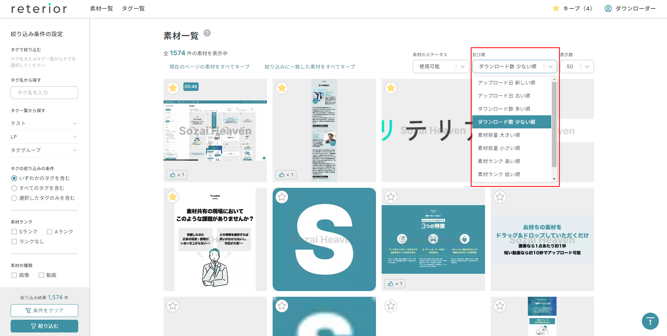Expand the タググループ section
667x336 pixels.
[44, 150]
